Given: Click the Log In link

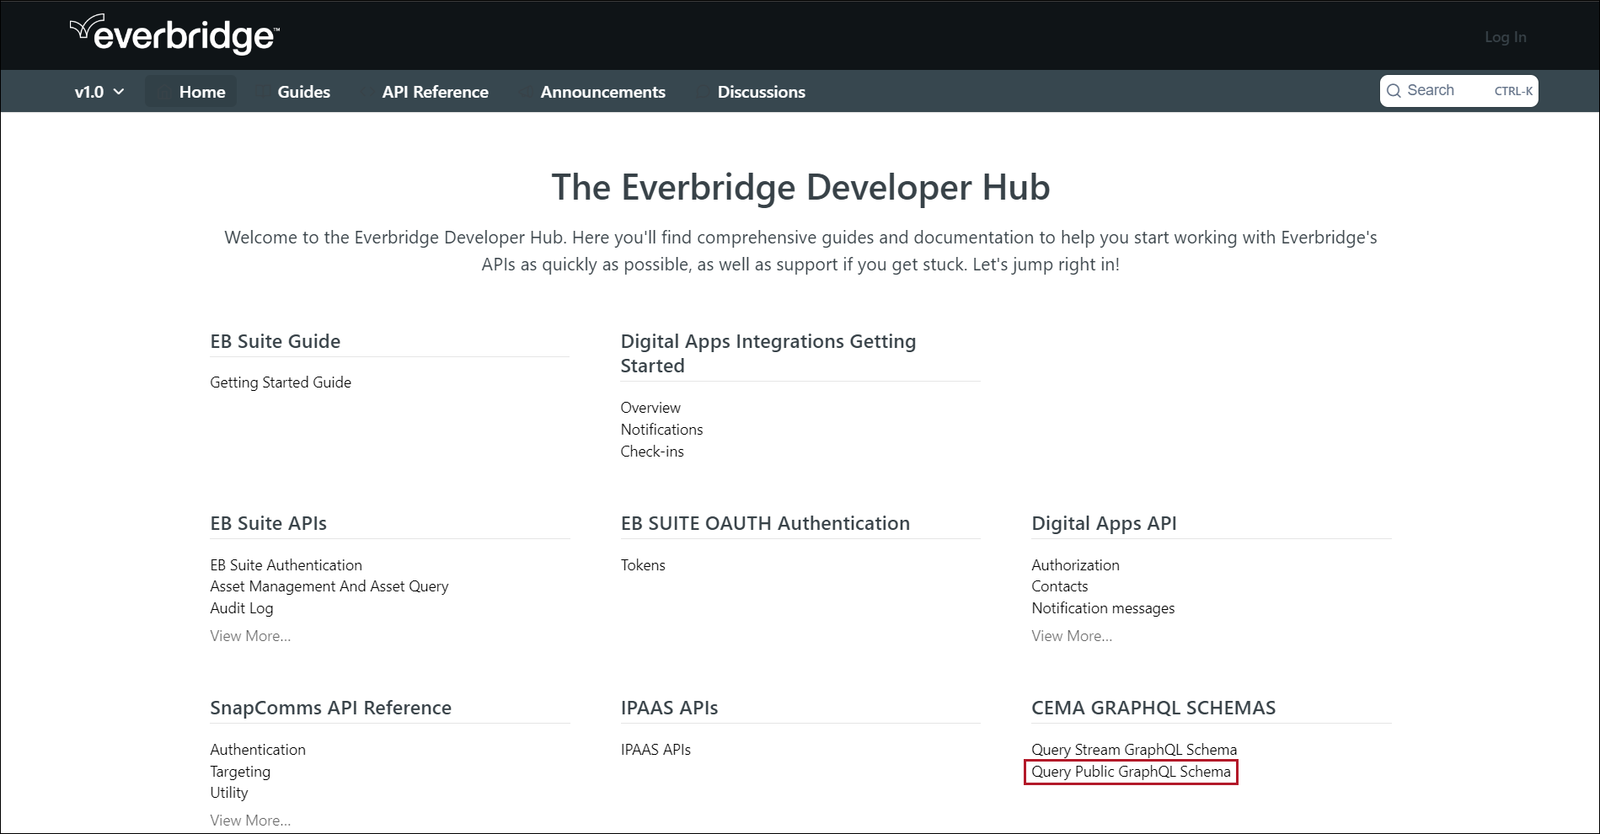Looking at the screenshot, I should (1505, 37).
